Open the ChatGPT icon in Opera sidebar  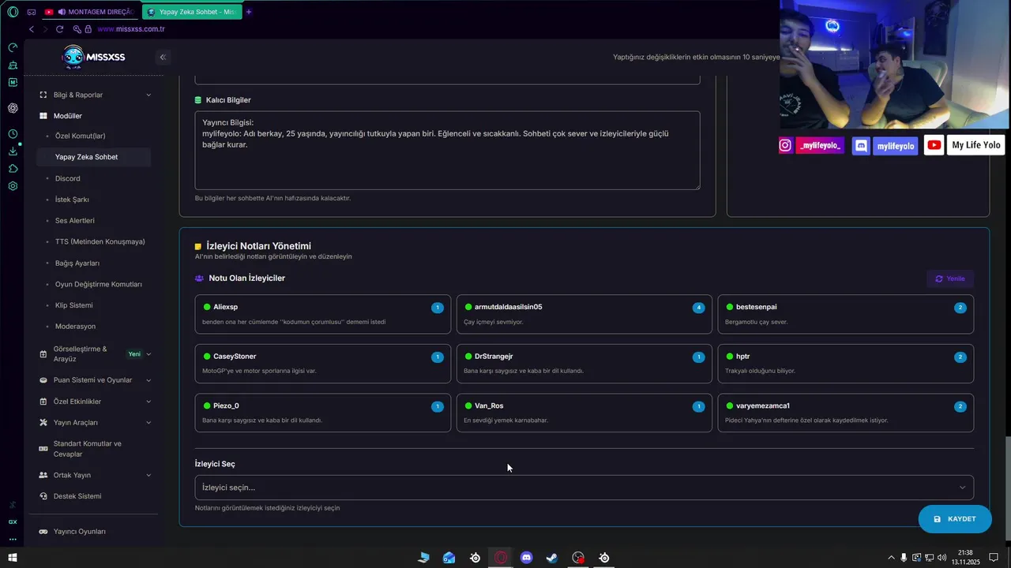(x=13, y=108)
